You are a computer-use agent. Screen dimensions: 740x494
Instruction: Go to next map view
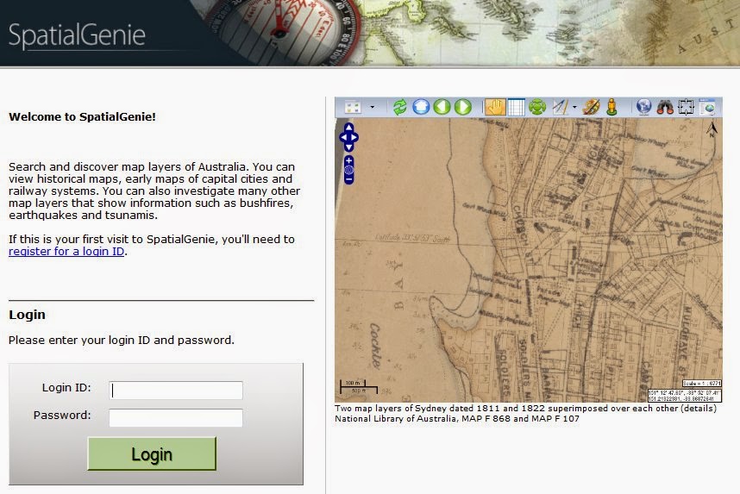(463, 107)
